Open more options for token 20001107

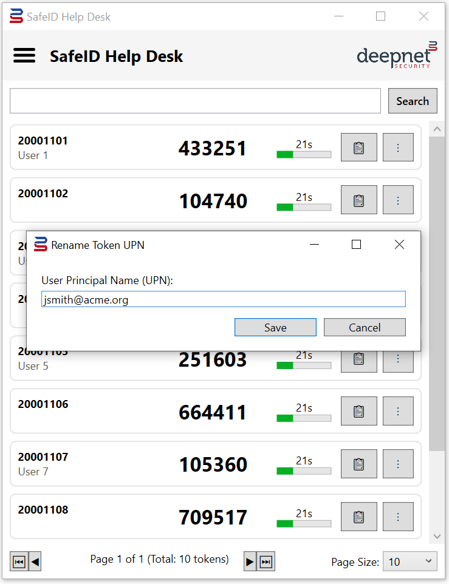[398, 464]
